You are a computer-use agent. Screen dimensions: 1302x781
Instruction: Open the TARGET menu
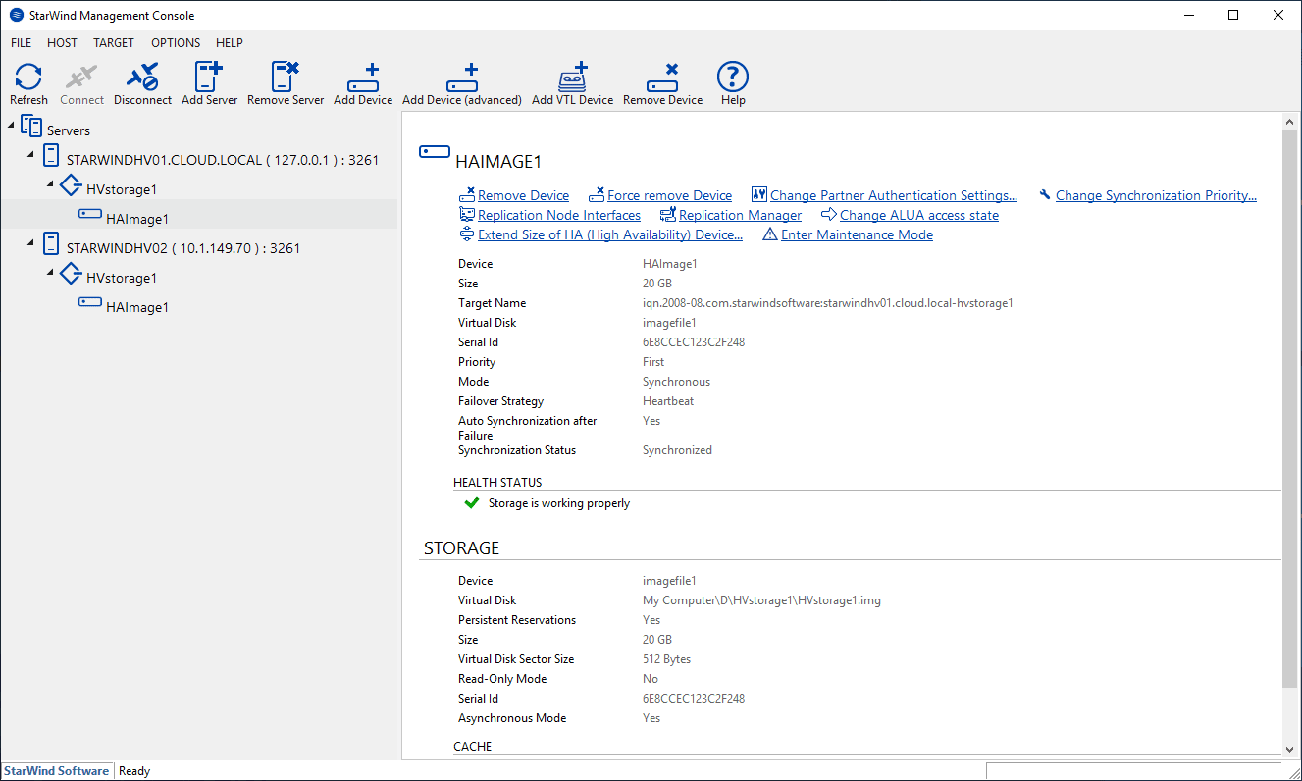point(114,43)
